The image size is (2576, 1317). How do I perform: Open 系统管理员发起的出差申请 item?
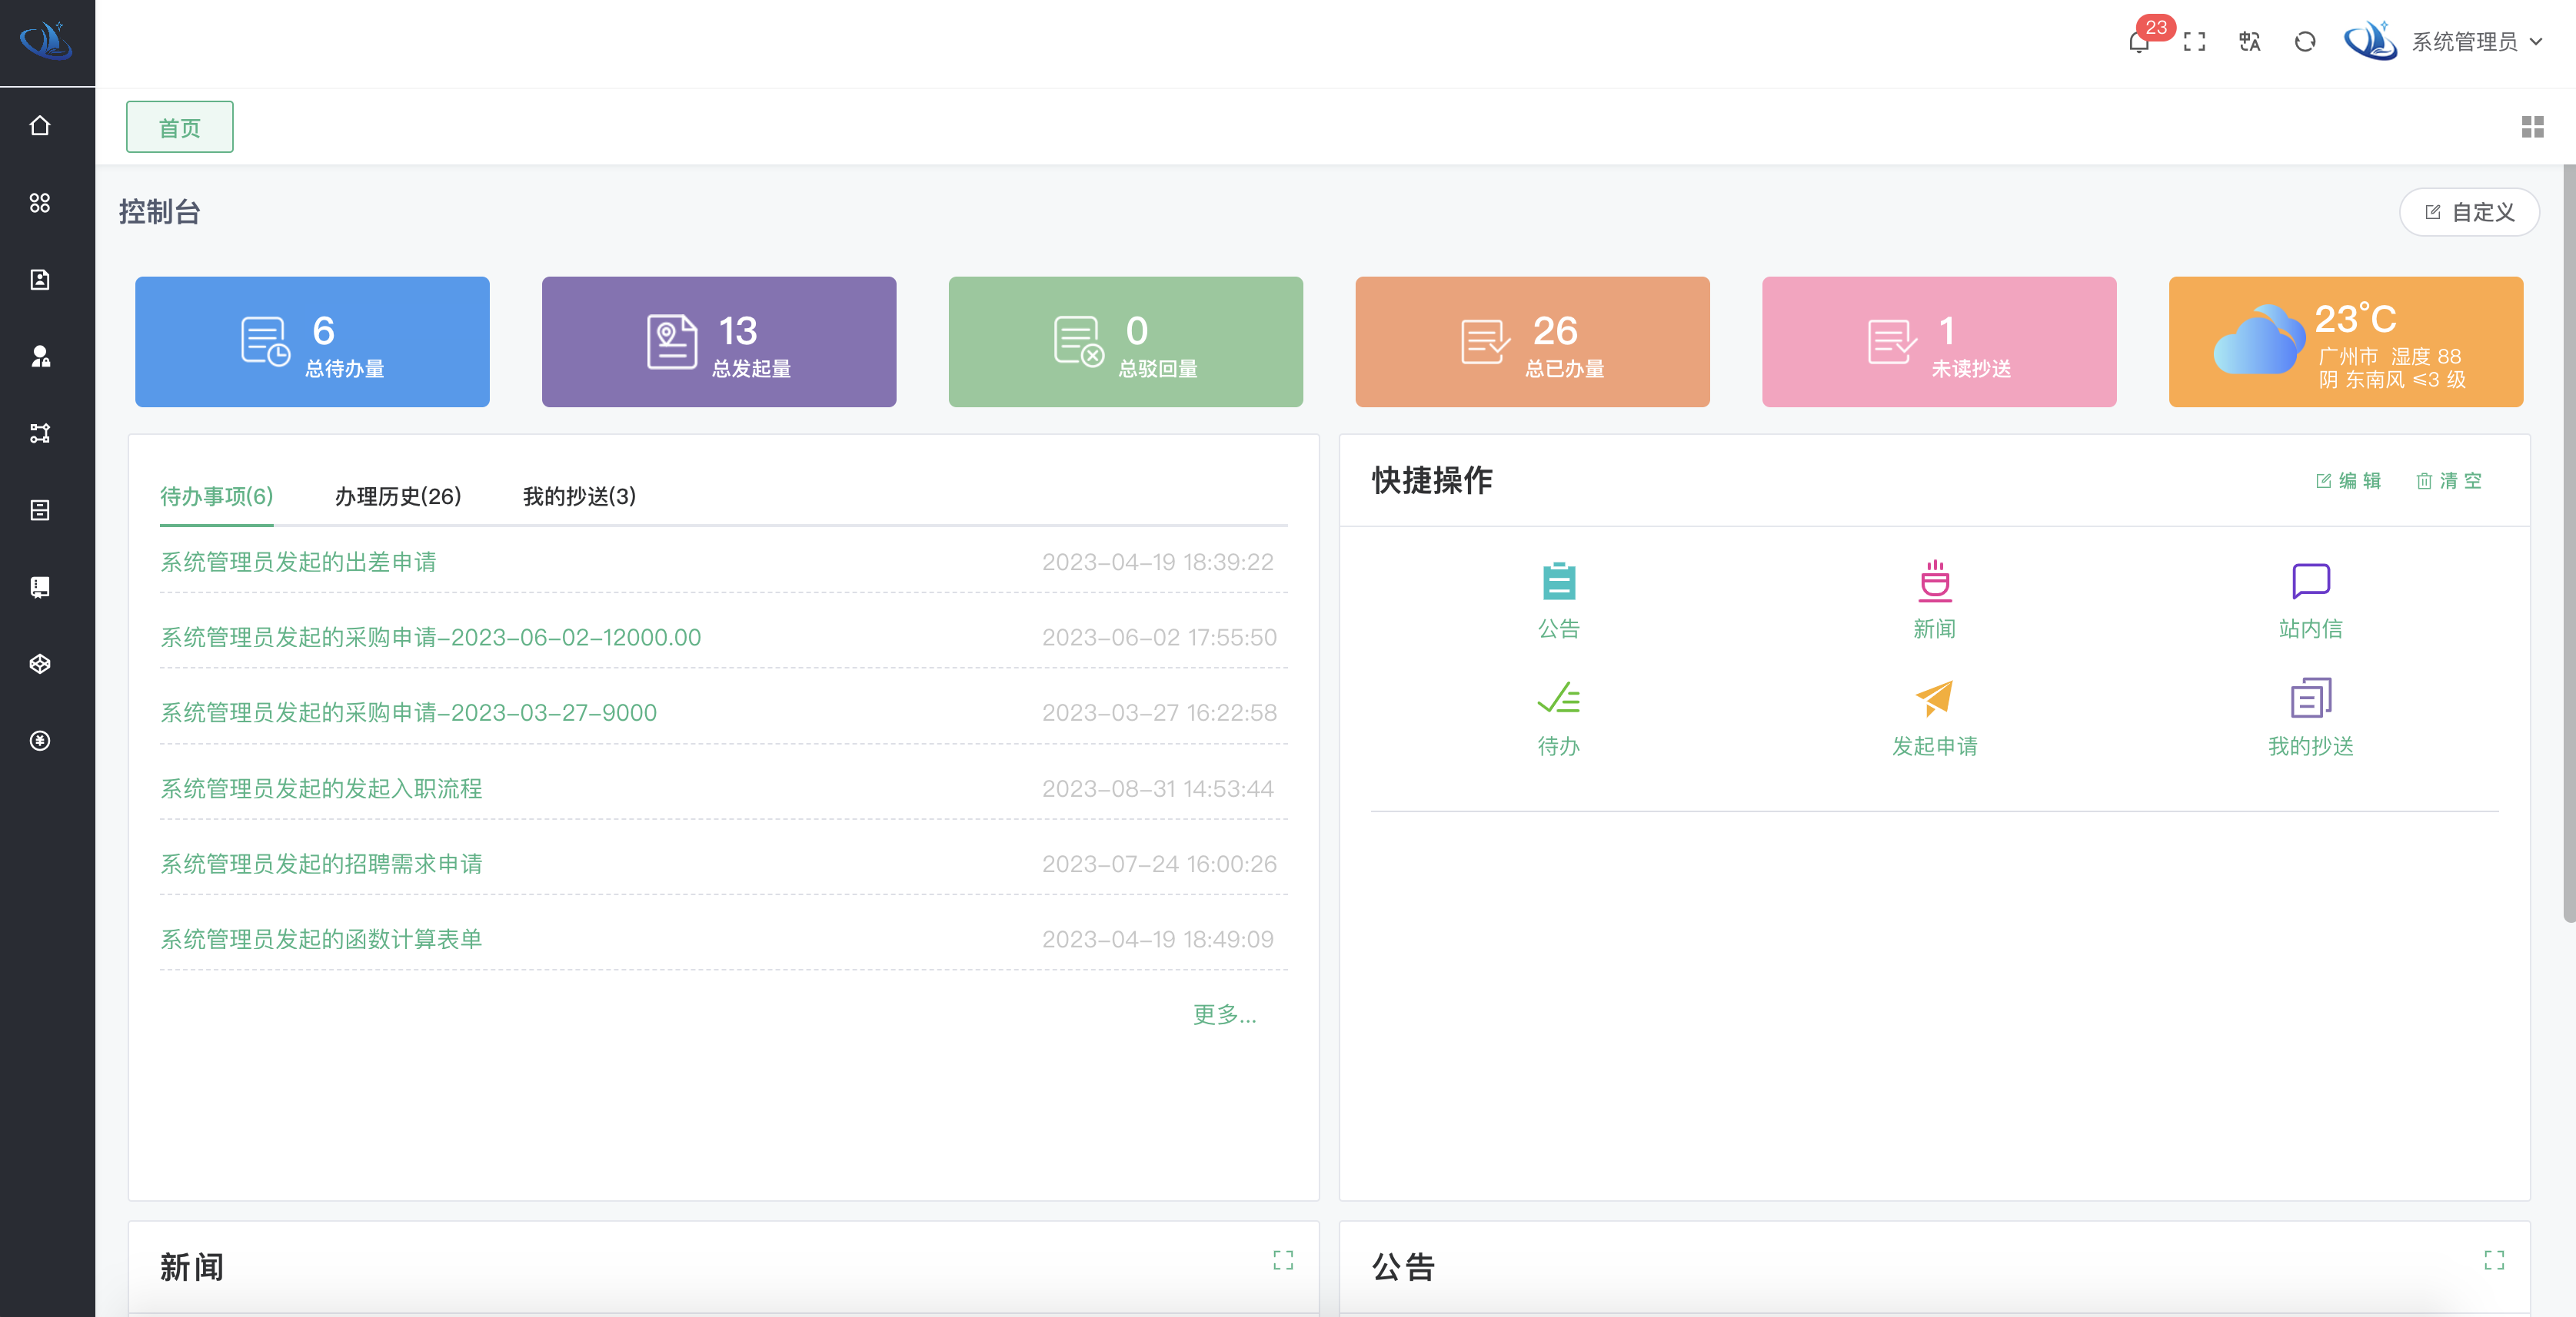pos(299,562)
